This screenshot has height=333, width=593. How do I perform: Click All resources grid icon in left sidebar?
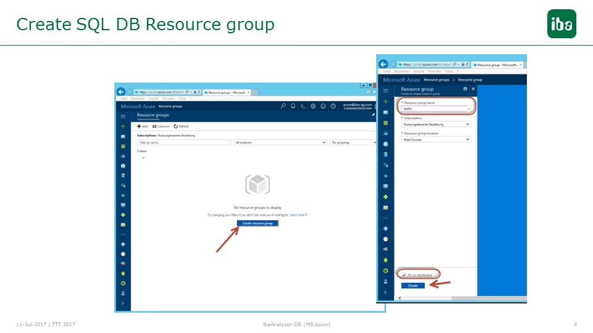123,146
